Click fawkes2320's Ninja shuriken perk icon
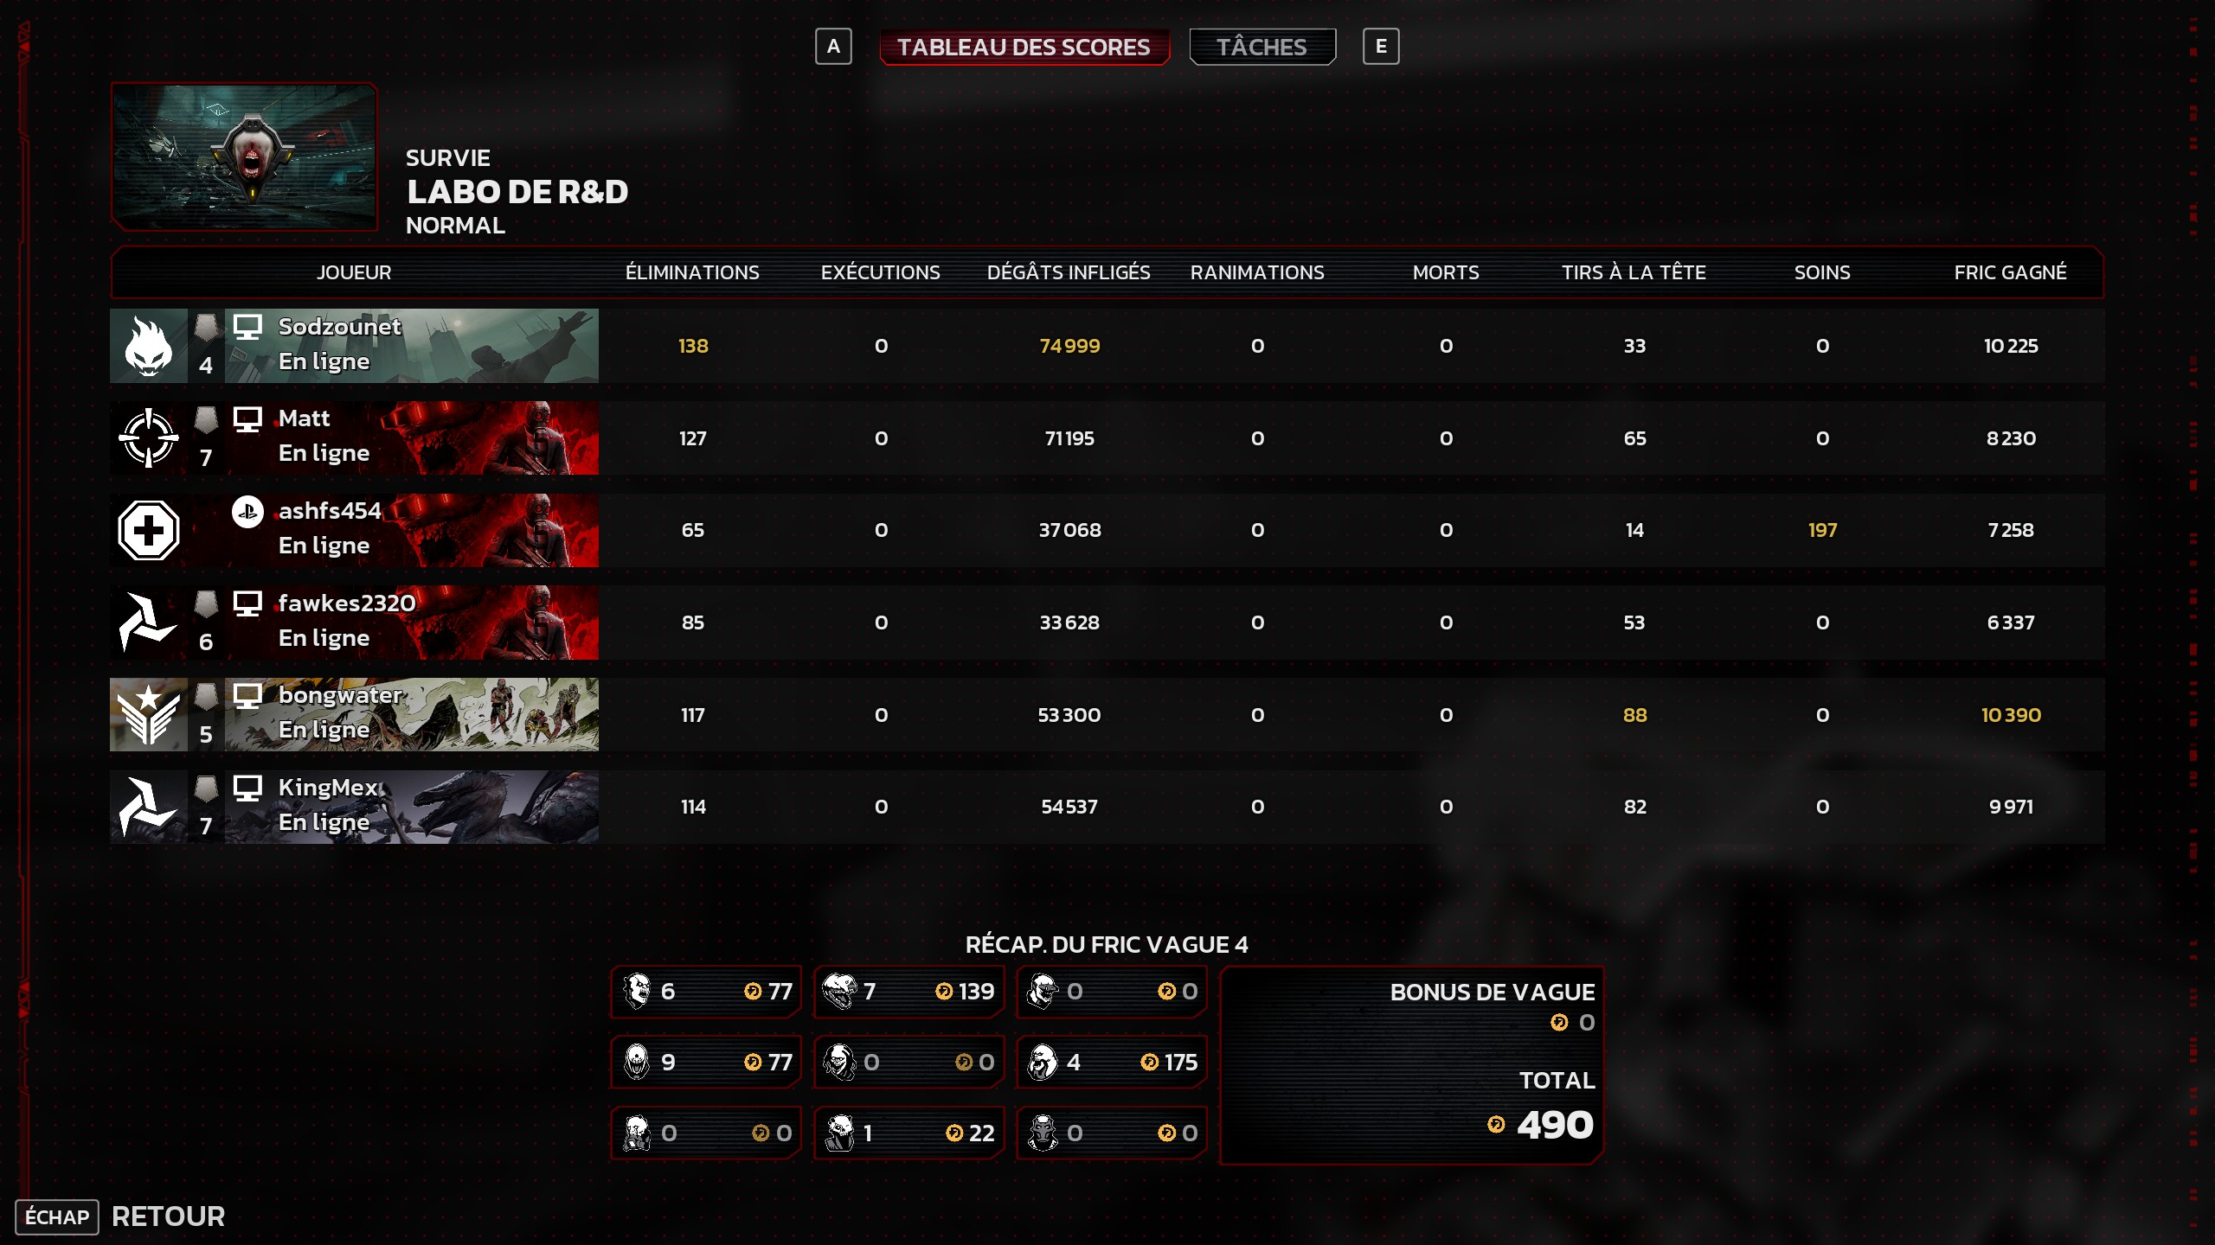The width and height of the screenshot is (2215, 1245). (149, 622)
